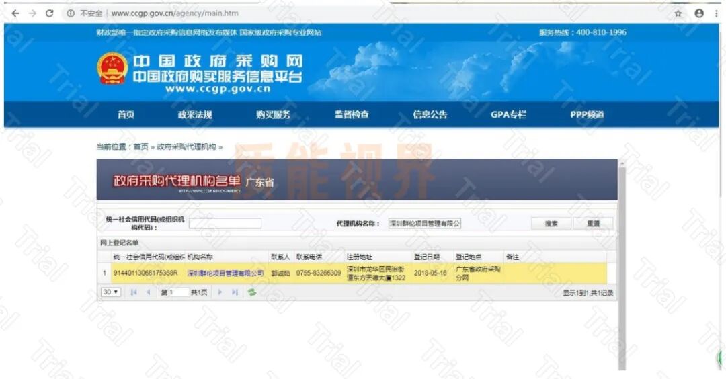Click the browser forward arrow
Viewport: 726px width, 379px height.
click(x=32, y=13)
